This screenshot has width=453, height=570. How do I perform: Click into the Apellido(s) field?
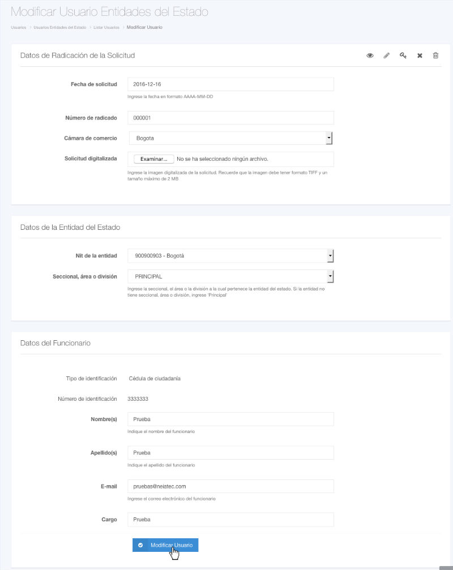(230, 453)
